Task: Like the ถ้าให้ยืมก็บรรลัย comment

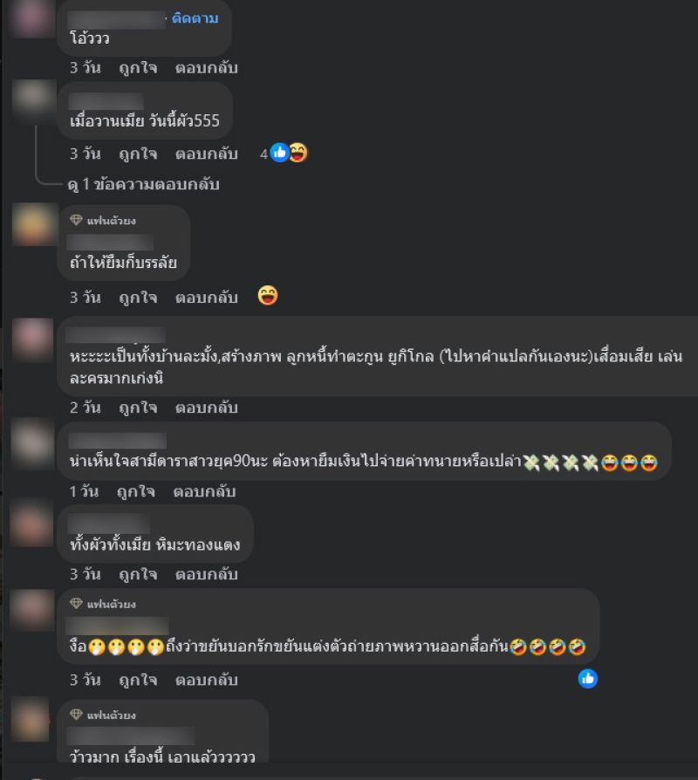Action: point(138,298)
